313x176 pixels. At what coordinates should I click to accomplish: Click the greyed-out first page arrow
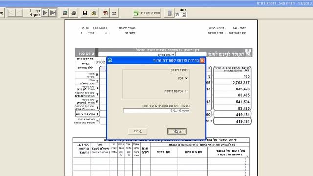(11, 13)
